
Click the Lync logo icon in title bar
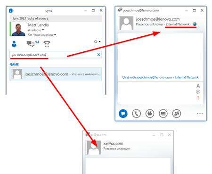pyautogui.click(x=11, y=10)
